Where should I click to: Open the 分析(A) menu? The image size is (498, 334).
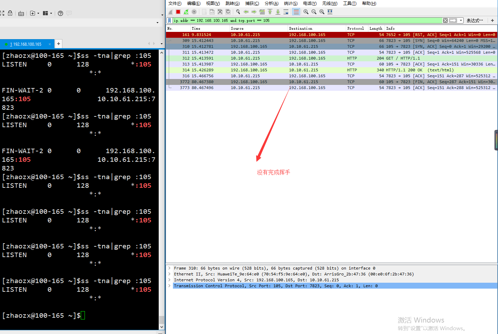(x=272, y=3)
